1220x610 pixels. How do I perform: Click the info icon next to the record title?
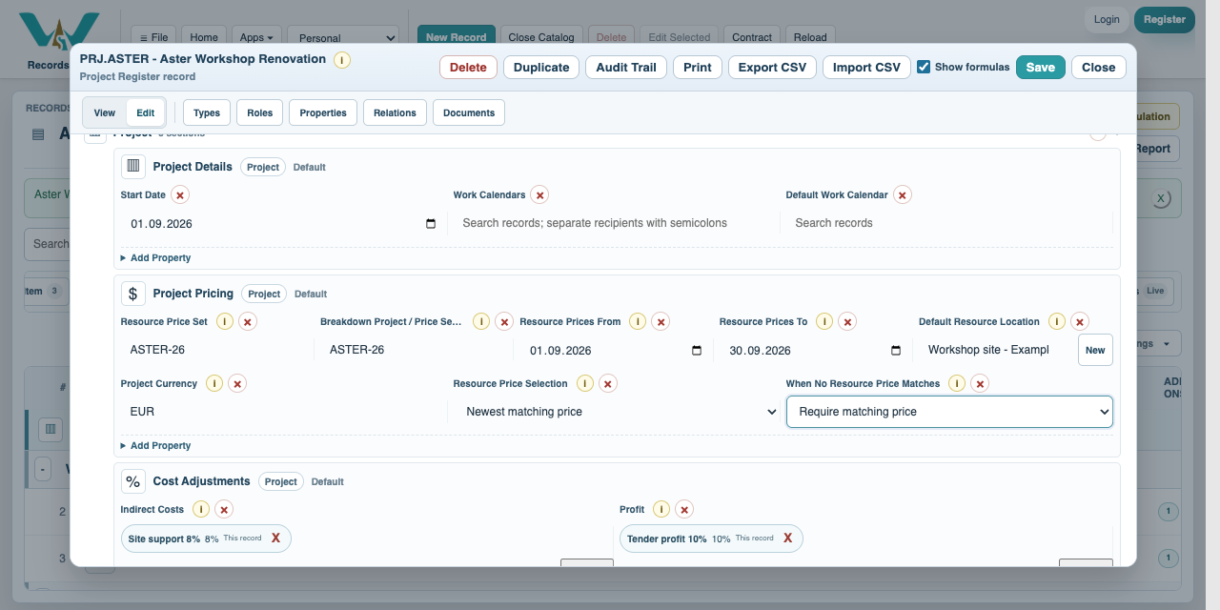[x=341, y=60]
